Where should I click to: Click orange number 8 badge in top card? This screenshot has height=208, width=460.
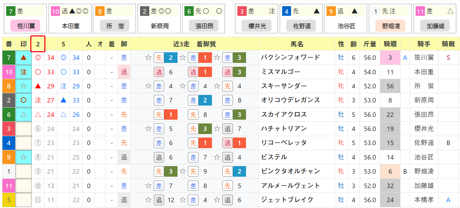point(100,11)
